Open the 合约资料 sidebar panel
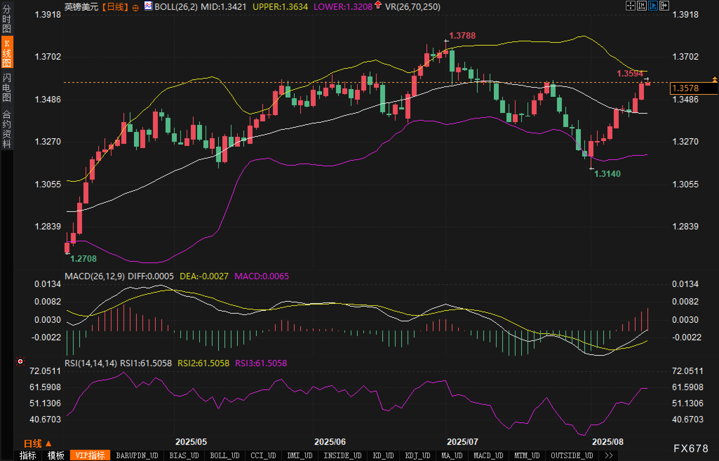 point(7,129)
